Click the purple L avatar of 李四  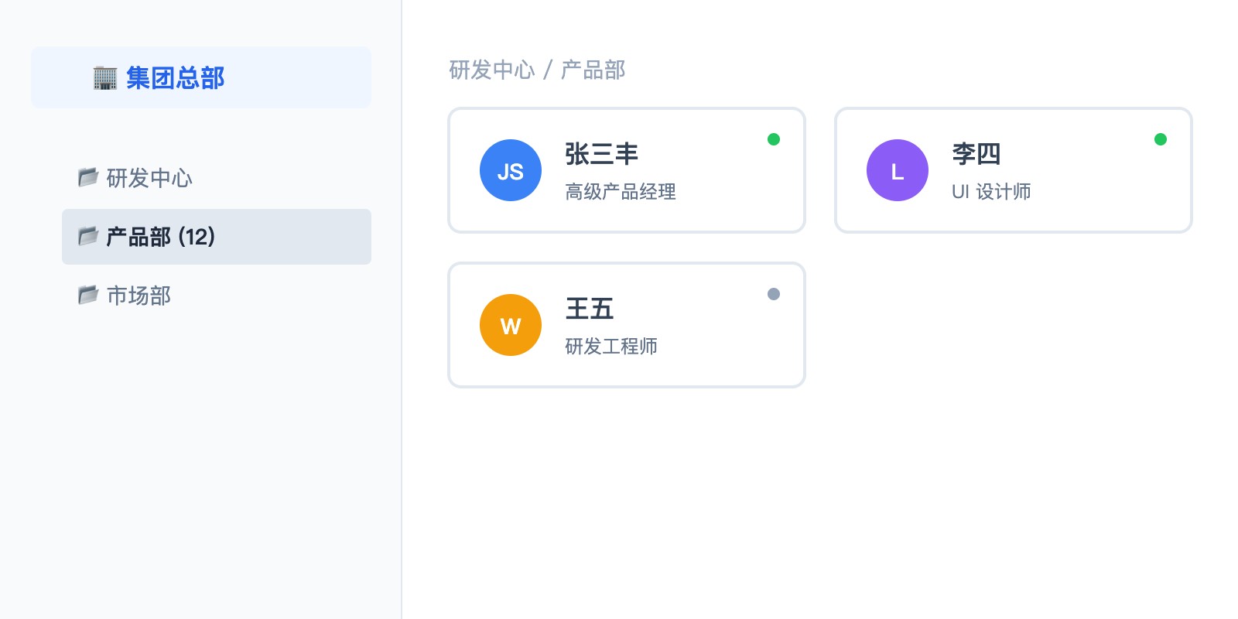pyautogui.click(x=898, y=170)
